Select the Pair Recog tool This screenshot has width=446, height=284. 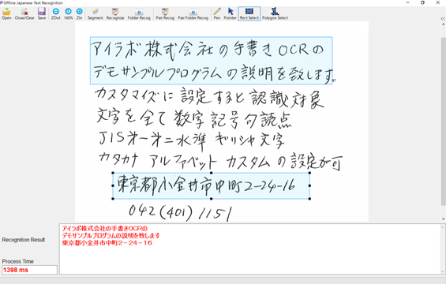click(165, 13)
